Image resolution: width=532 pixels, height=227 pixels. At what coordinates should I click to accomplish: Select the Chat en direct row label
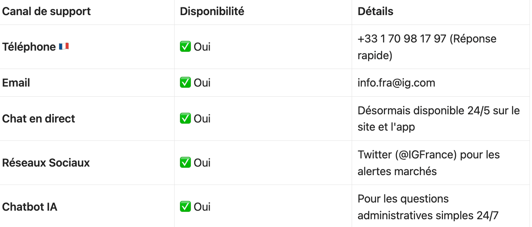pyautogui.click(x=39, y=119)
